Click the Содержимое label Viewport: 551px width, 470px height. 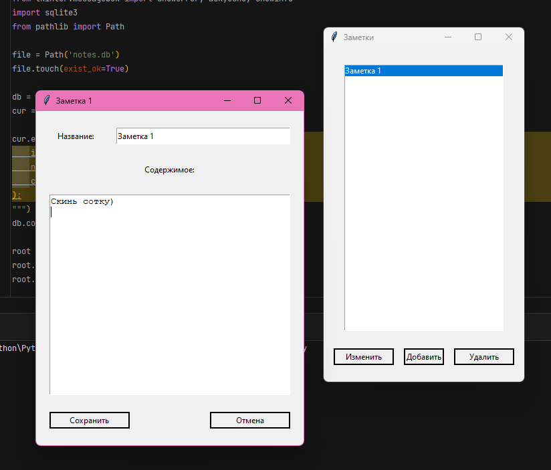point(169,170)
